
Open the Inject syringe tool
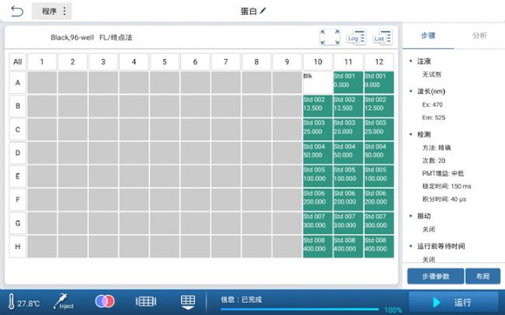tap(64, 301)
